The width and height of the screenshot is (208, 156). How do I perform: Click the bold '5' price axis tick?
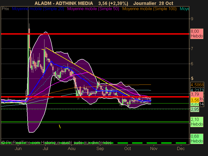192,79
